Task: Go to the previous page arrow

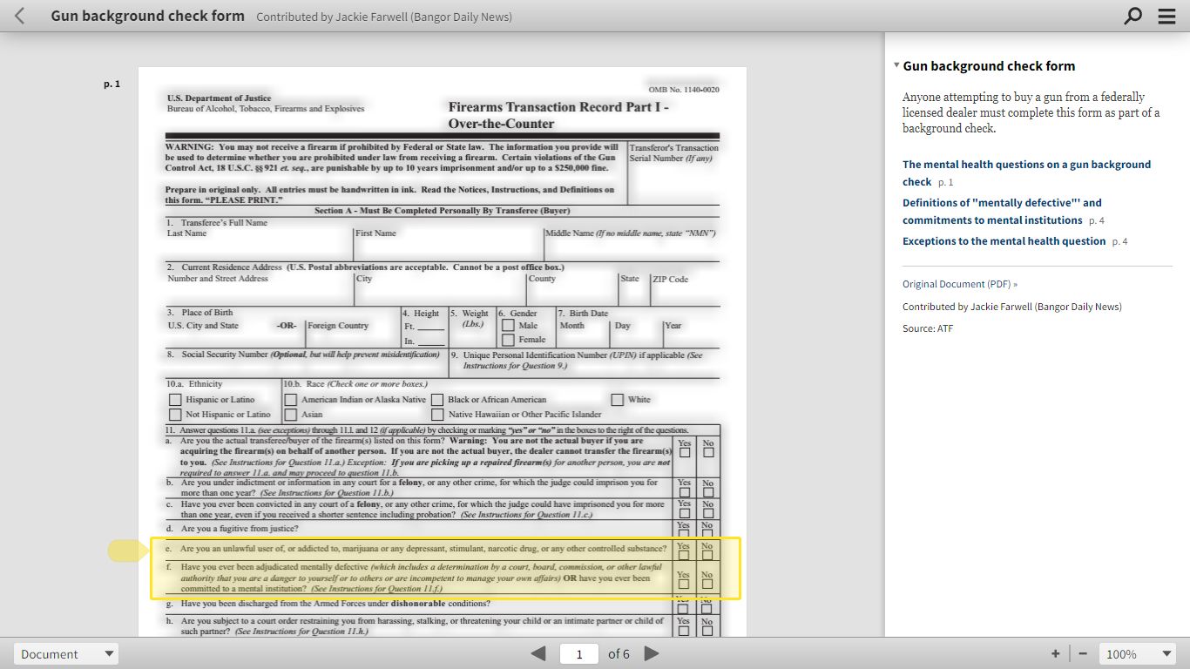Action: pyautogui.click(x=538, y=653)
